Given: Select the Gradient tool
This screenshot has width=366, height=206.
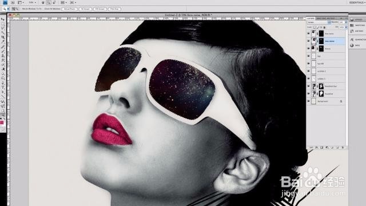Looking at the screenshot, I should point(3,69).
